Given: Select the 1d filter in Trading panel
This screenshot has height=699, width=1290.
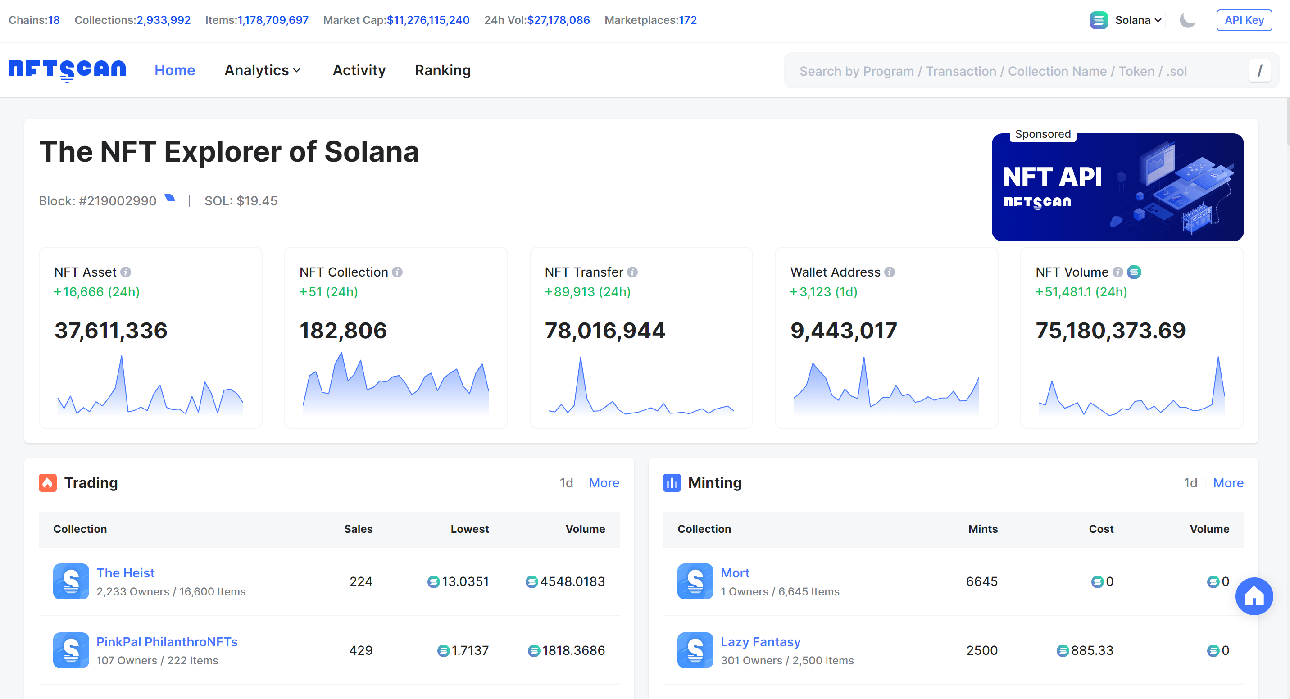Looking at the screenshot, I should point(566,483).
